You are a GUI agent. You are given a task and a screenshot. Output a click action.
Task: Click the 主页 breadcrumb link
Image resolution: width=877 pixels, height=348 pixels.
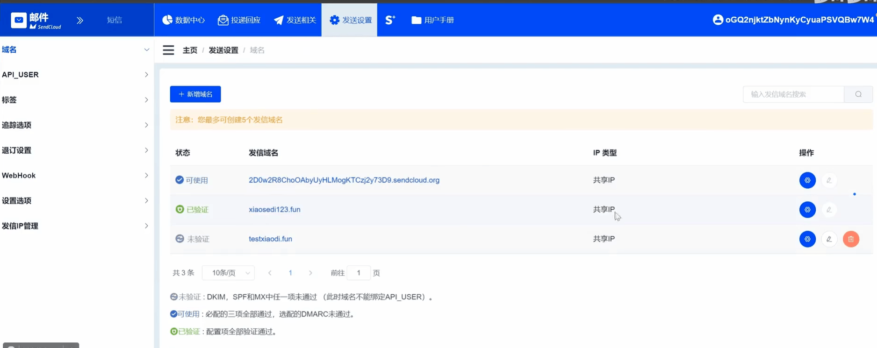pos(190,50)
